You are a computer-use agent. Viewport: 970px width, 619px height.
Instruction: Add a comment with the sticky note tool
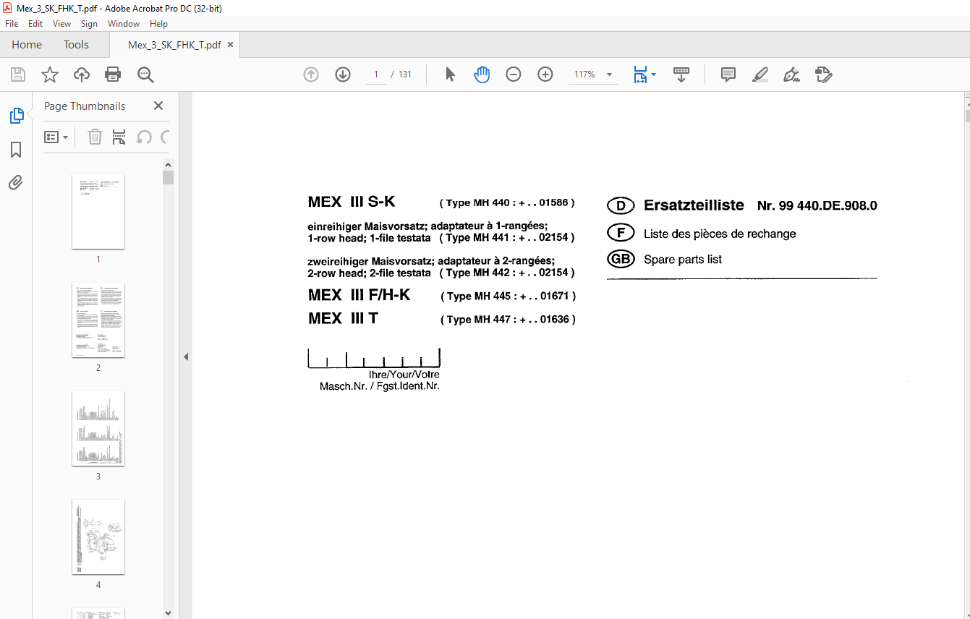pos(728,74)
